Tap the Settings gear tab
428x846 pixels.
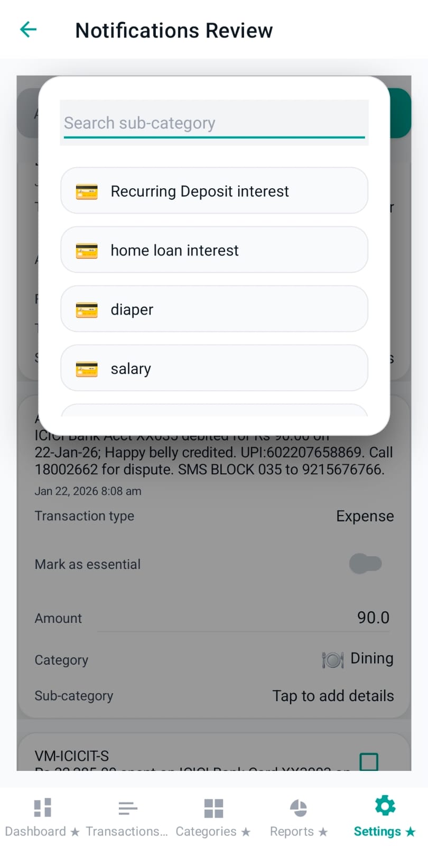coord(385,806)
